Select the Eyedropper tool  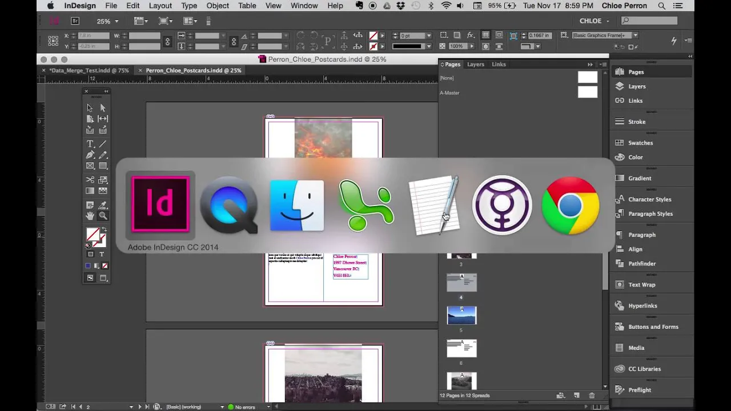point(103,205)
